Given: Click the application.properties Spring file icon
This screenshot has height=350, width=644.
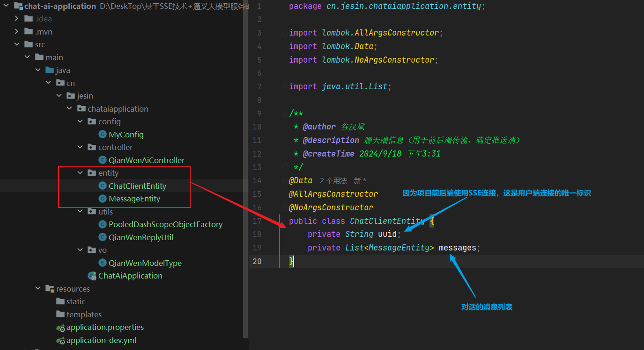Looking at the screenshot, I should tap(60, 328).
